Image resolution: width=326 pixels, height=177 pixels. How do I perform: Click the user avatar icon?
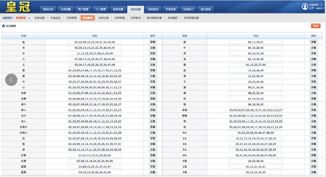(x=305, y=6)
